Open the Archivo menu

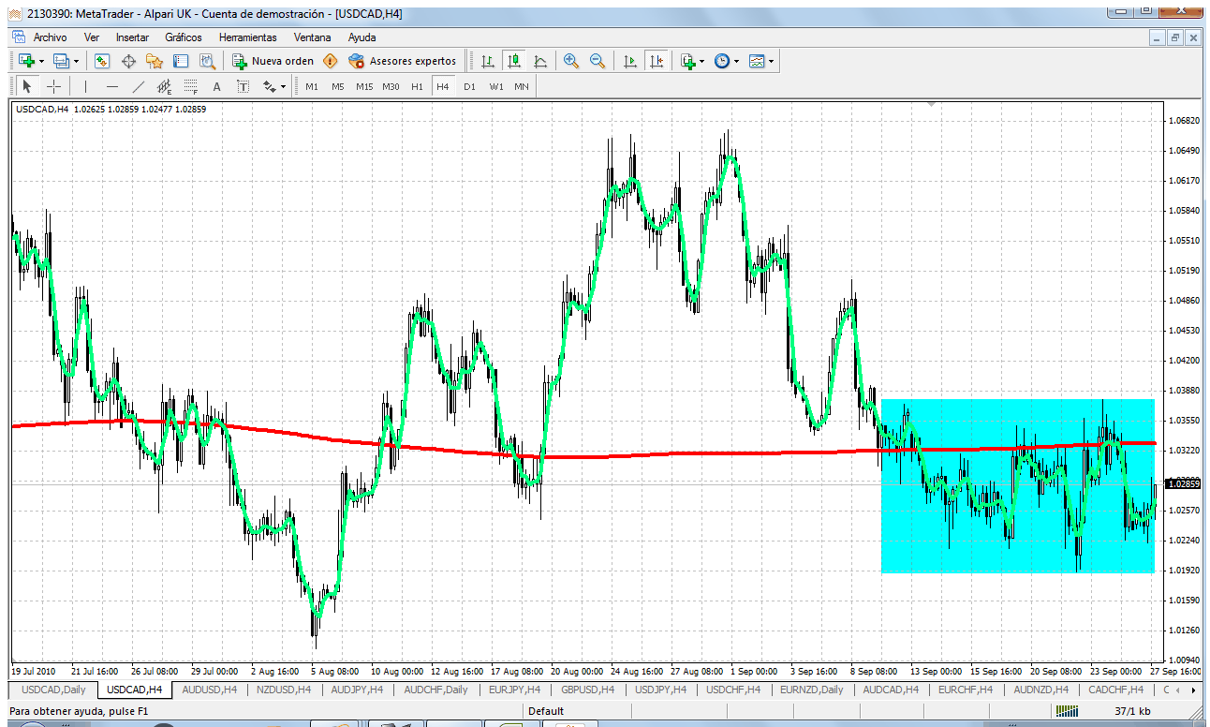(x=50, y=37)
